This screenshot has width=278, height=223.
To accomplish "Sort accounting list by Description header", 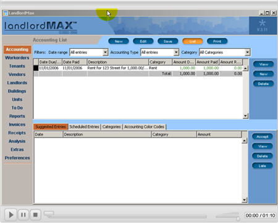I will 117,62.
